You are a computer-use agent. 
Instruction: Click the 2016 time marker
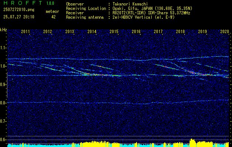coord(136,31)
